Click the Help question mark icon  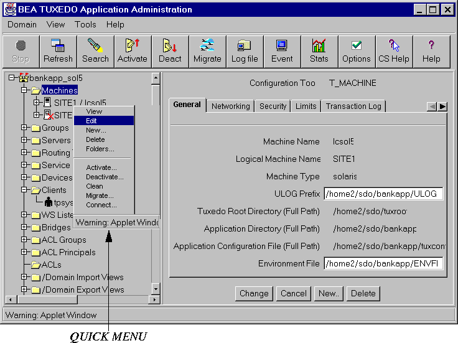pos(431,52)
